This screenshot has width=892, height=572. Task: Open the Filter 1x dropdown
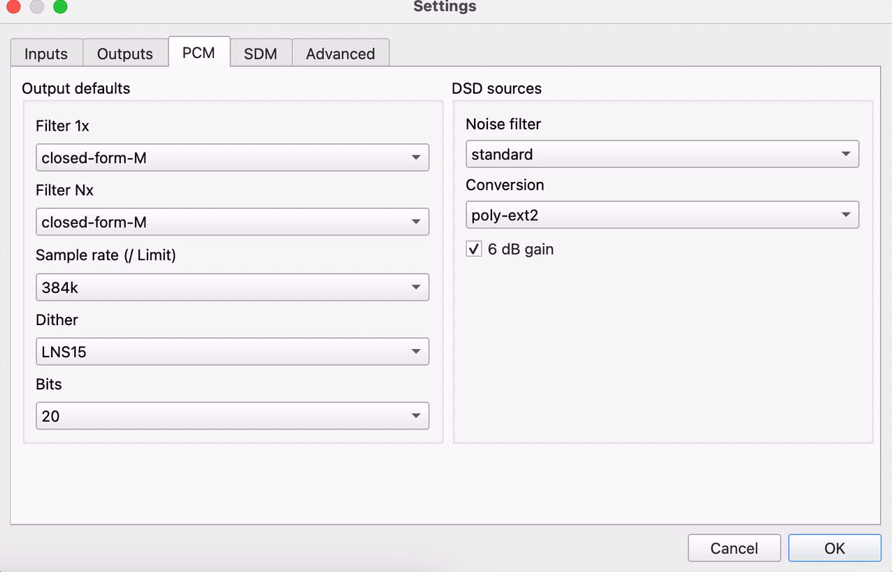click(x=232, y=158)
